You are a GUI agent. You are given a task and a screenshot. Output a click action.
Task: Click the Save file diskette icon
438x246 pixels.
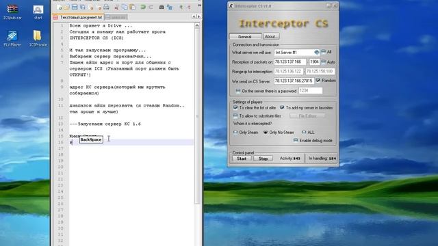[x=75, y=7]
